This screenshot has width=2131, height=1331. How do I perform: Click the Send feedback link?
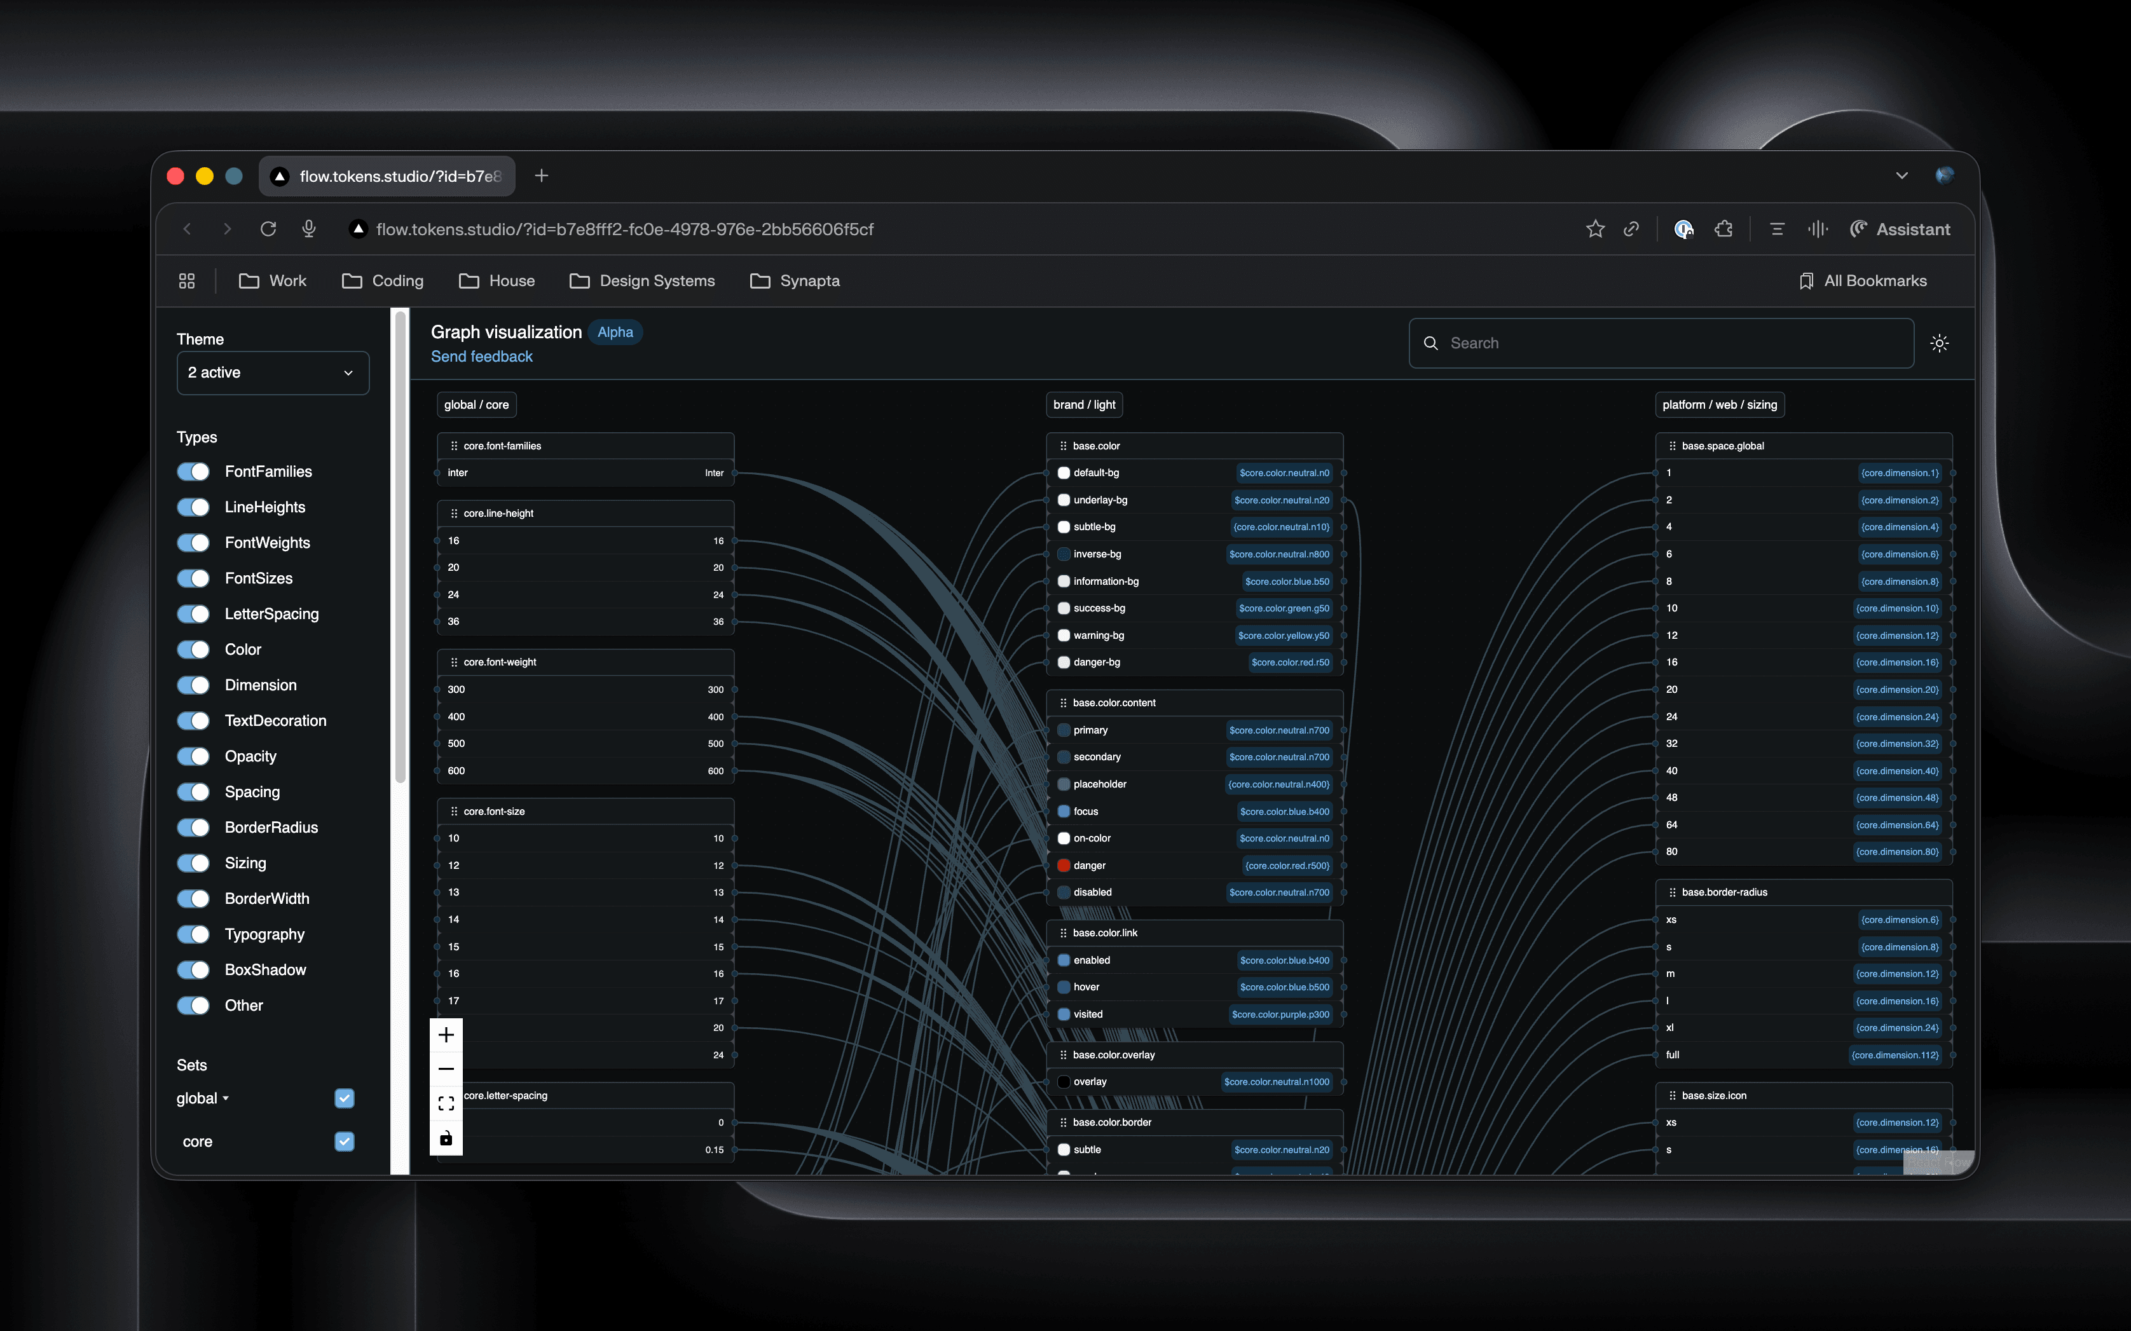481,357
